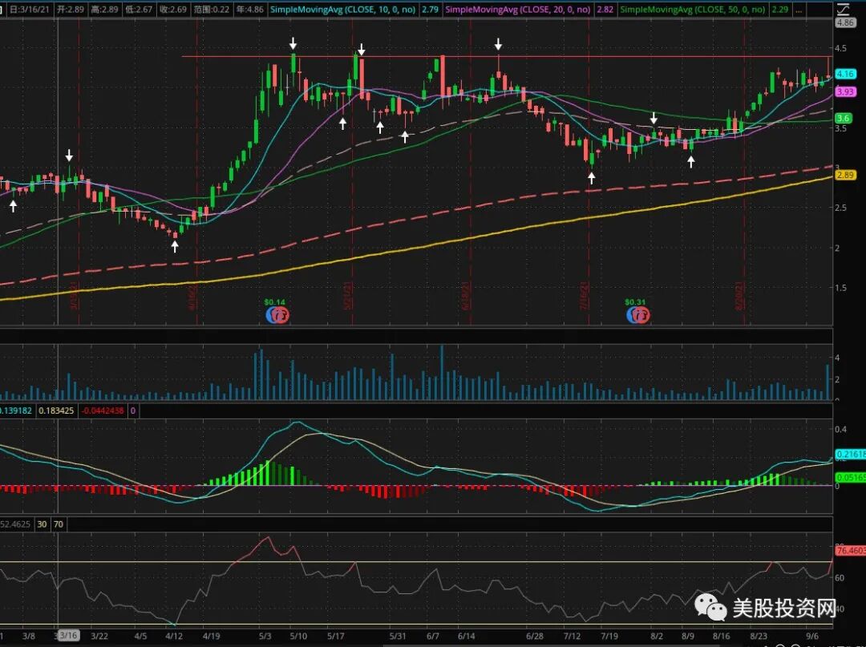Screen dimensions: 866x647
Task: Click the 5/3 date on time axis
Action: pyautogui.click(x=265, y=636)
